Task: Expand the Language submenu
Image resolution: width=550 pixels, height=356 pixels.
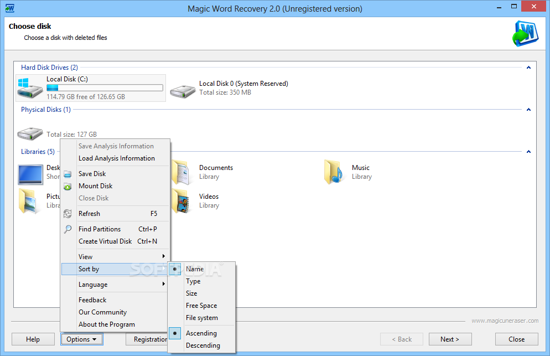Action: pyautogui.click(x=115, y=285)
